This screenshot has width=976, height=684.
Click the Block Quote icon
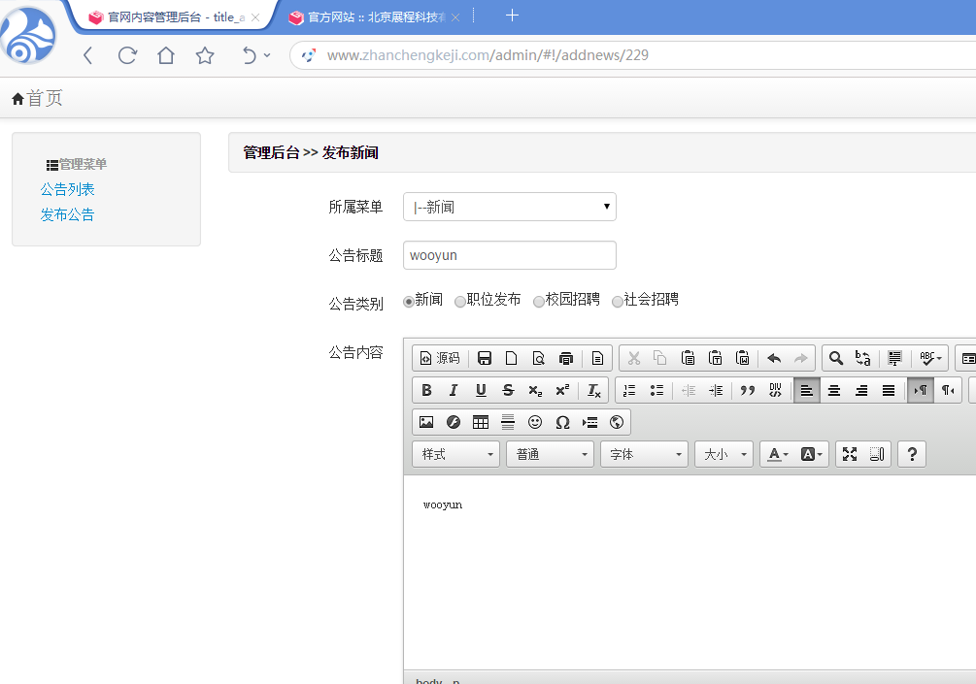point(747,390)
